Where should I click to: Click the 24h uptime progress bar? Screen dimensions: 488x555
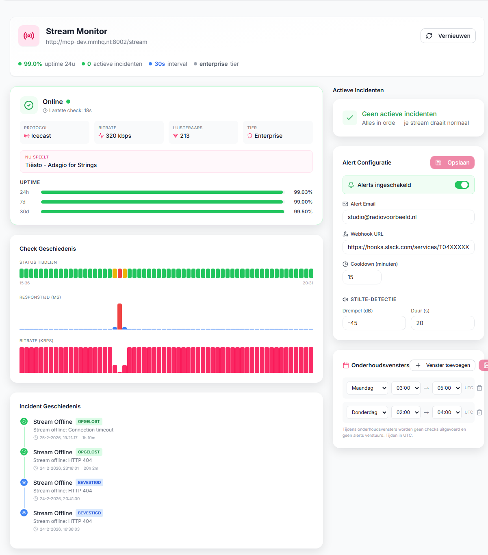coord(163,192)
